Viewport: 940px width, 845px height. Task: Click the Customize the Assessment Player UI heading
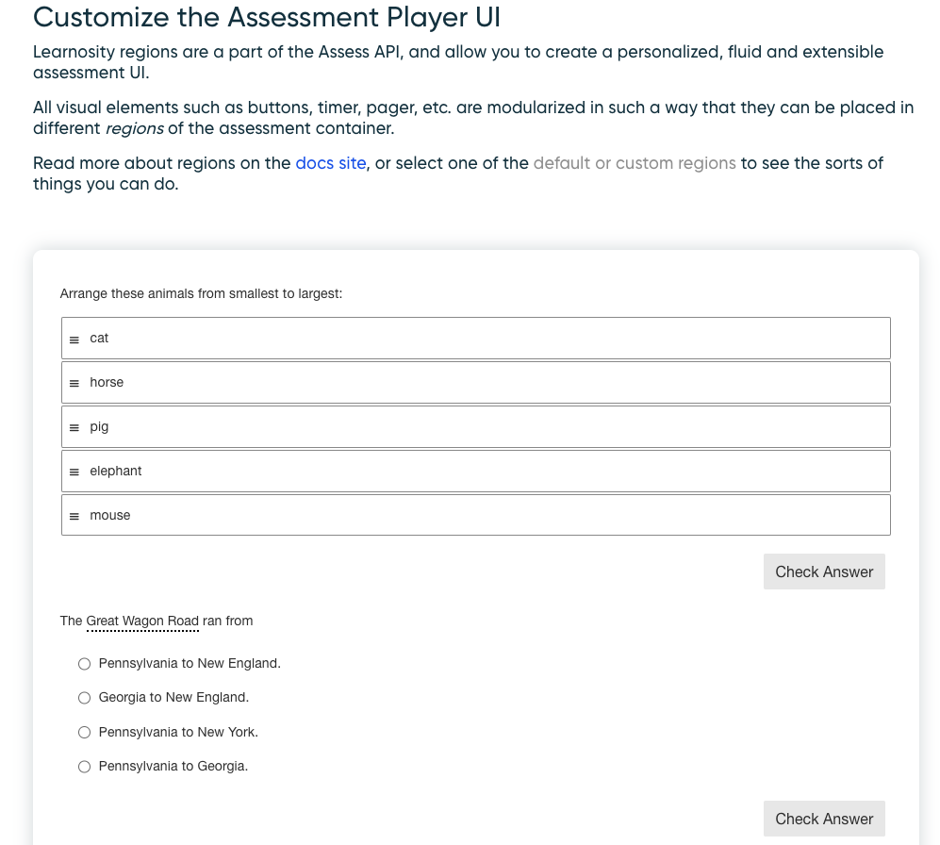[x=266, y=17]
